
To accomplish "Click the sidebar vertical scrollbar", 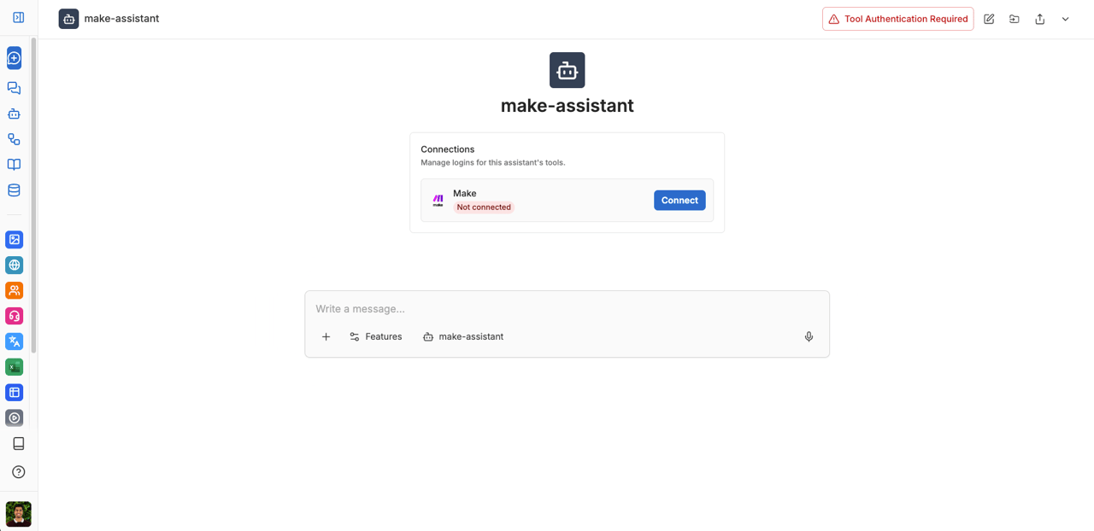I will coord(34,195).
